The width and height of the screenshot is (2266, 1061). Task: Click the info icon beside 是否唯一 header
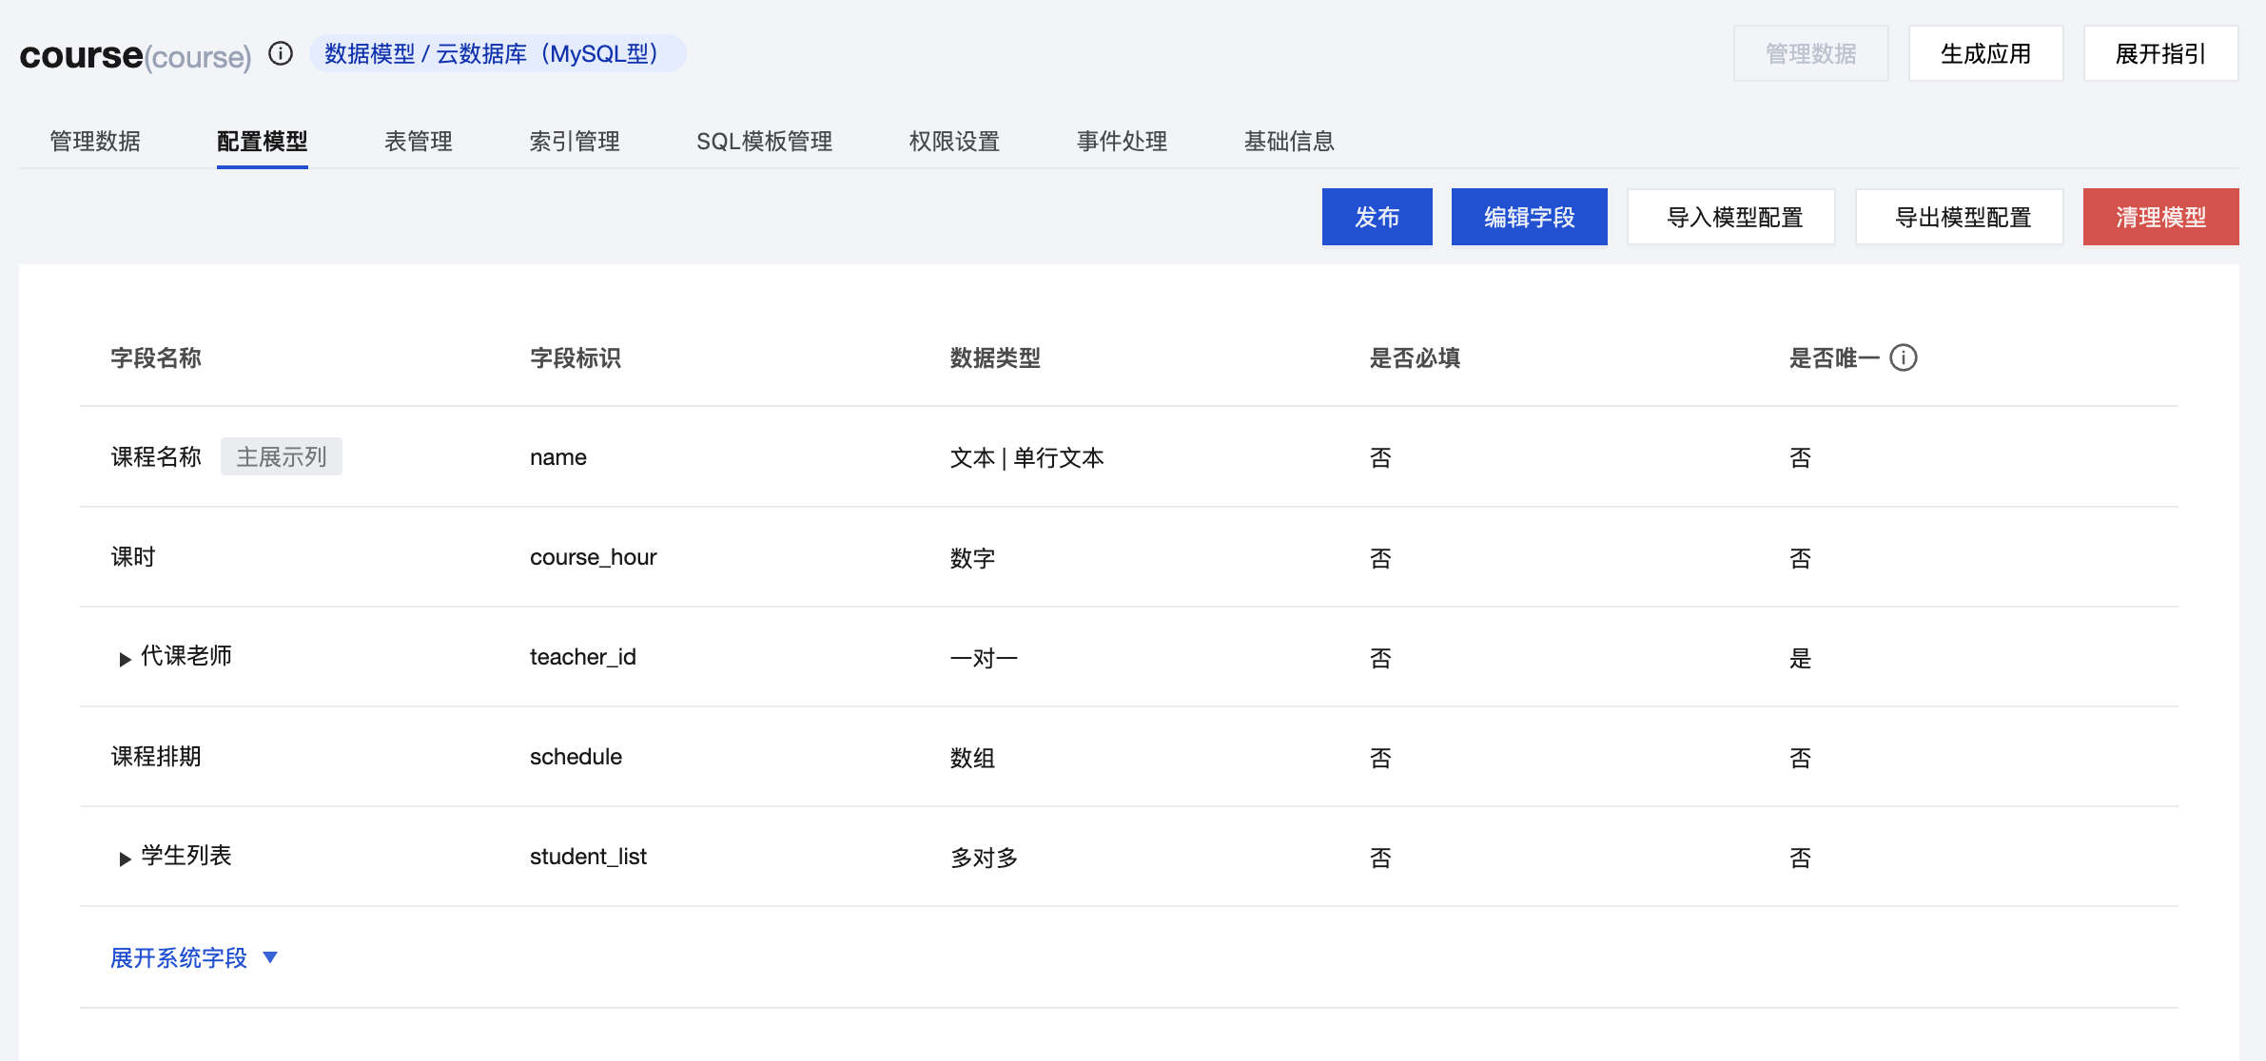[x=1904, y=357]
